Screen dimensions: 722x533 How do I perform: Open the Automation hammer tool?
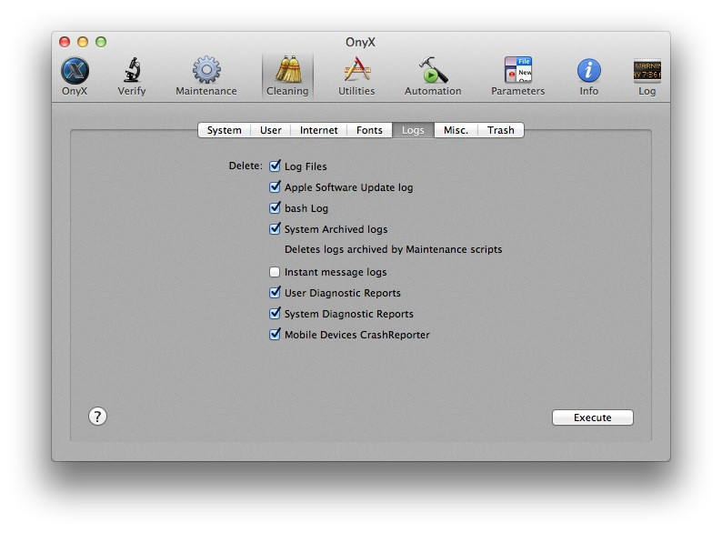pos(433,76)
